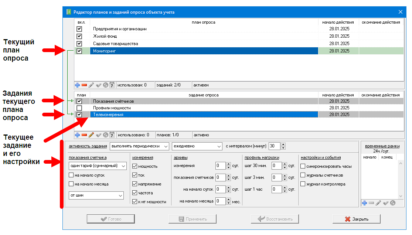
Task: Select the Предприятия и организации plan row
Action: [x=239, y=29]
